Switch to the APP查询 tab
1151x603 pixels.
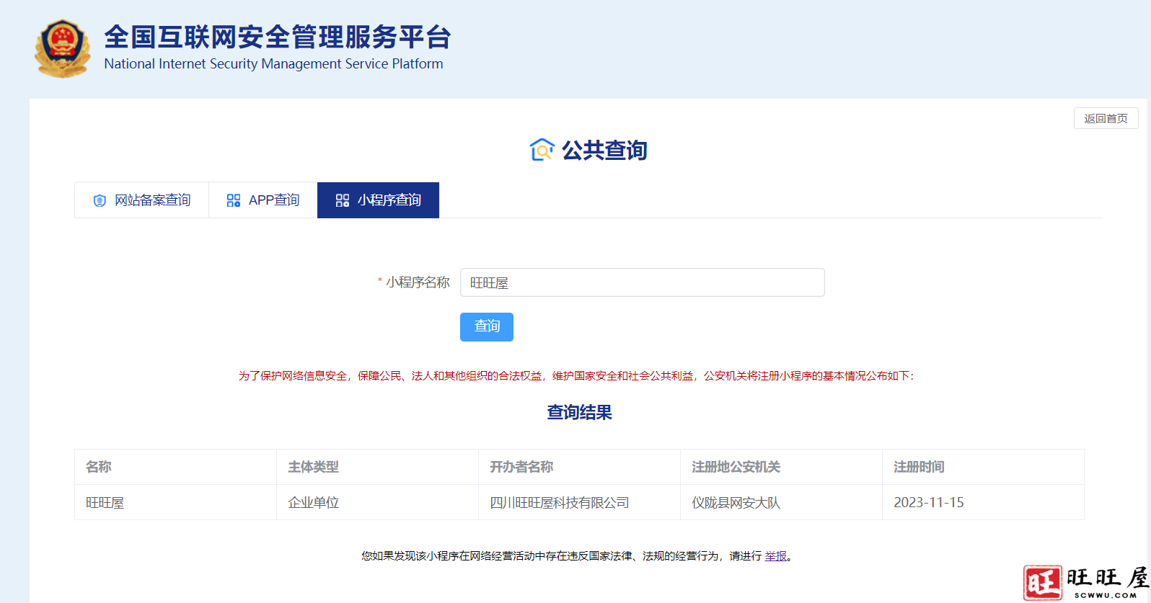click(263, 200)
